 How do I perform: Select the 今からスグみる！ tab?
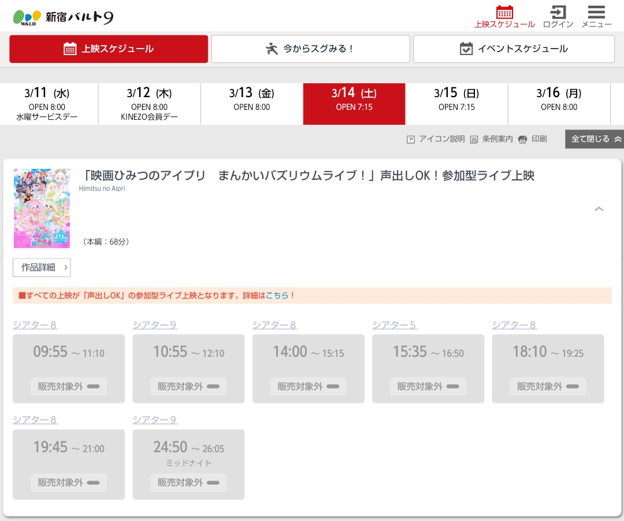point(310,49)
